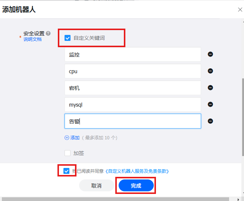Open 自定义机器人服务及免责条款 link

pyautogui.click(x=137, y=171)
